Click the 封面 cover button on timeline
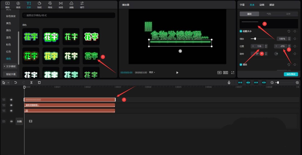302x155 pixels. coord(19,121)
